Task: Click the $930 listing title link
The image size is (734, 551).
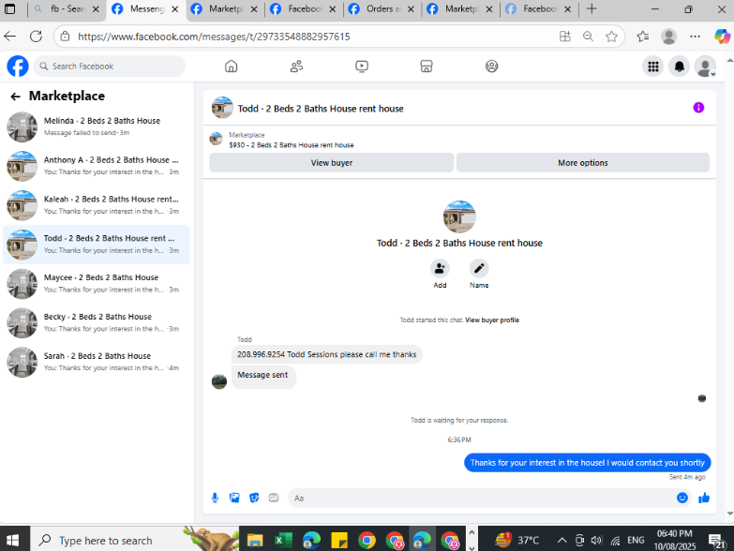Action: pyautogui.click(x=292, y=145)
